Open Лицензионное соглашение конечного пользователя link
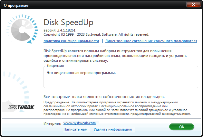203x137 pixels. (151, 41)
